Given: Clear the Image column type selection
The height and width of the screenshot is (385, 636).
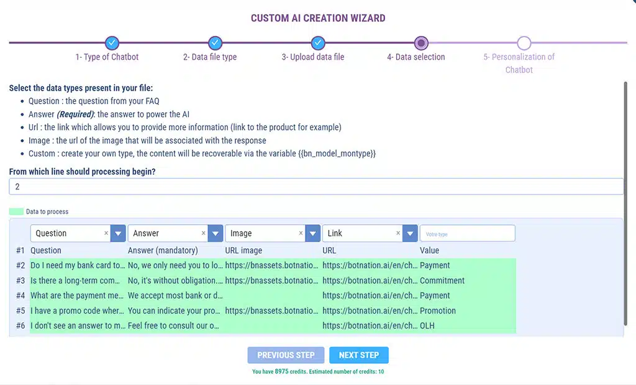Looking at the screenshot, I should coord(301,233).
